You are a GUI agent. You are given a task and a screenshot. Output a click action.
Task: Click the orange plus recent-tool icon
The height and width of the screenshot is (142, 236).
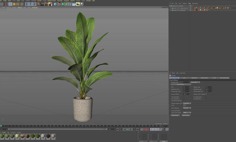pos(22,4)
